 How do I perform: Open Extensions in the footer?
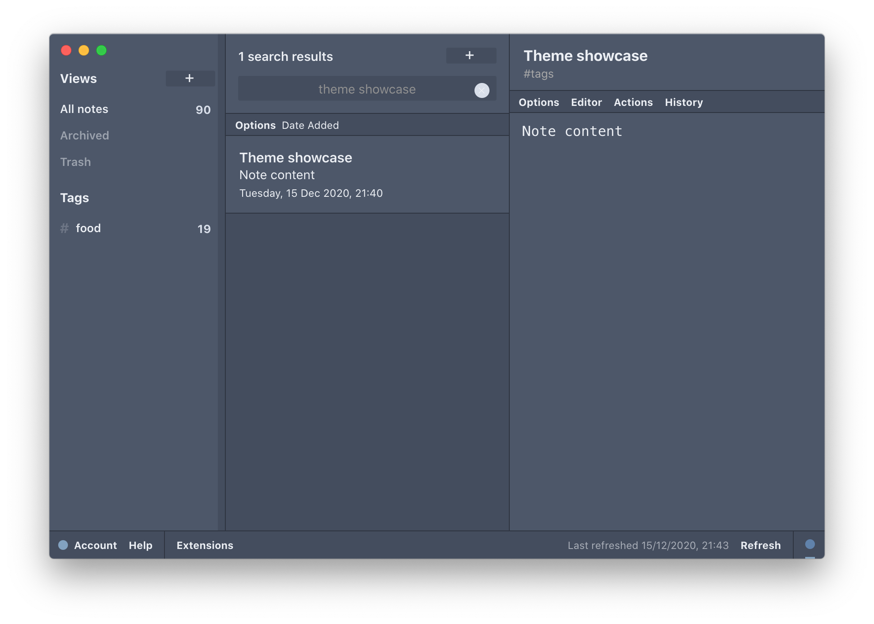tap(205, 545)
